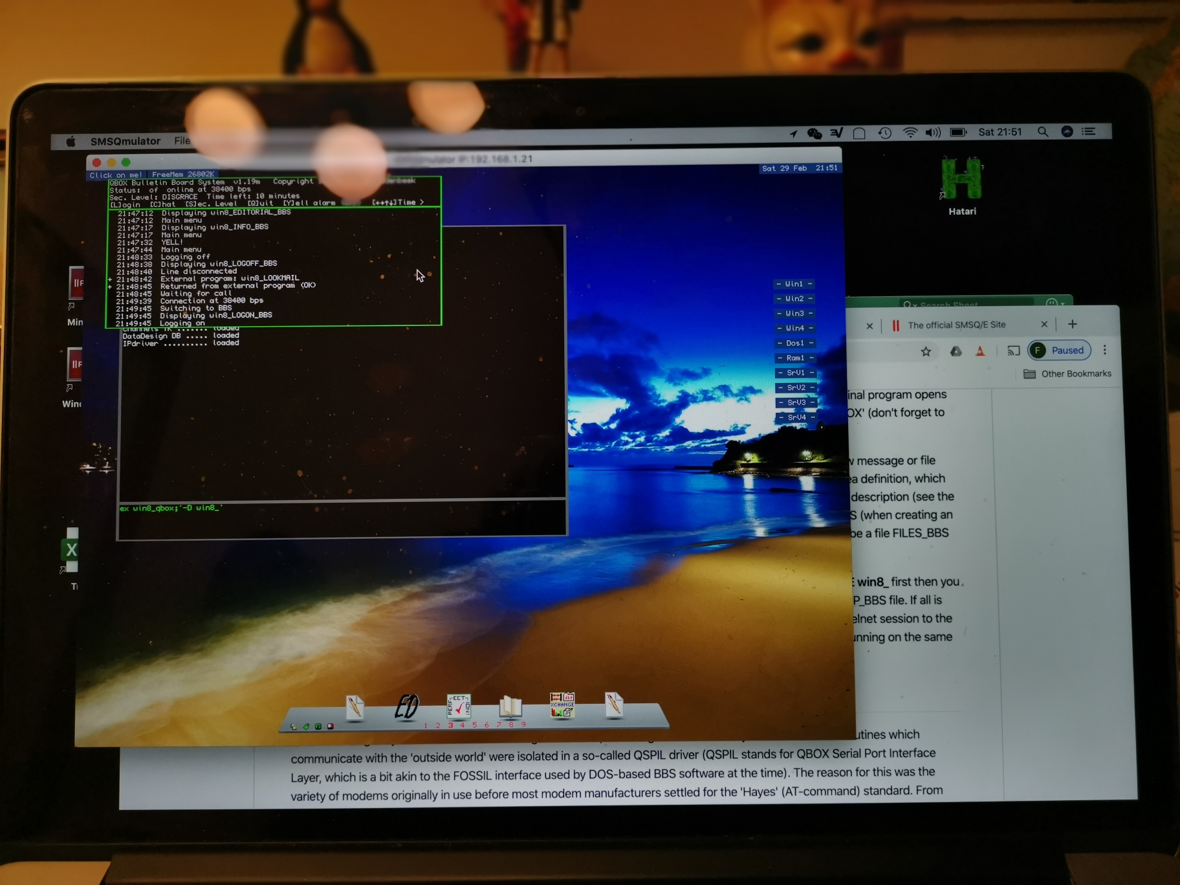Click the open book icon in the dock
This screenshot has height=885, width=1180.
(x=510, y=706)
